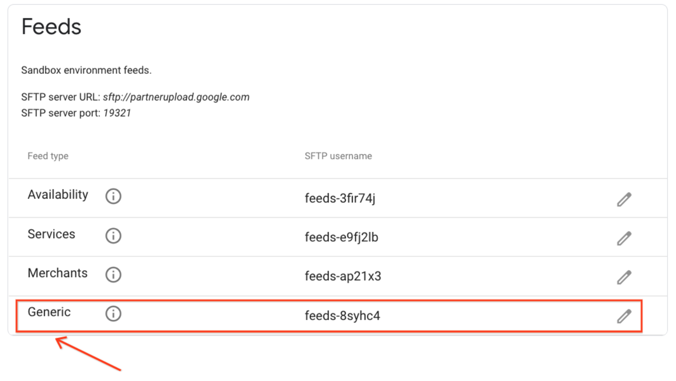View info for the Generic feed type
The image size is (676, 381).
click(x=113, y=313)
